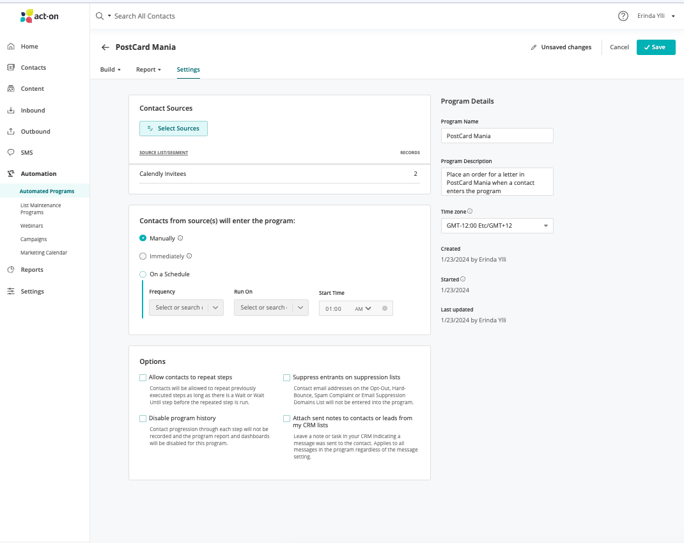This screenshot has width=684, height=543.
Task: Click the info icon next to Immediately
Action: point(189,256)
